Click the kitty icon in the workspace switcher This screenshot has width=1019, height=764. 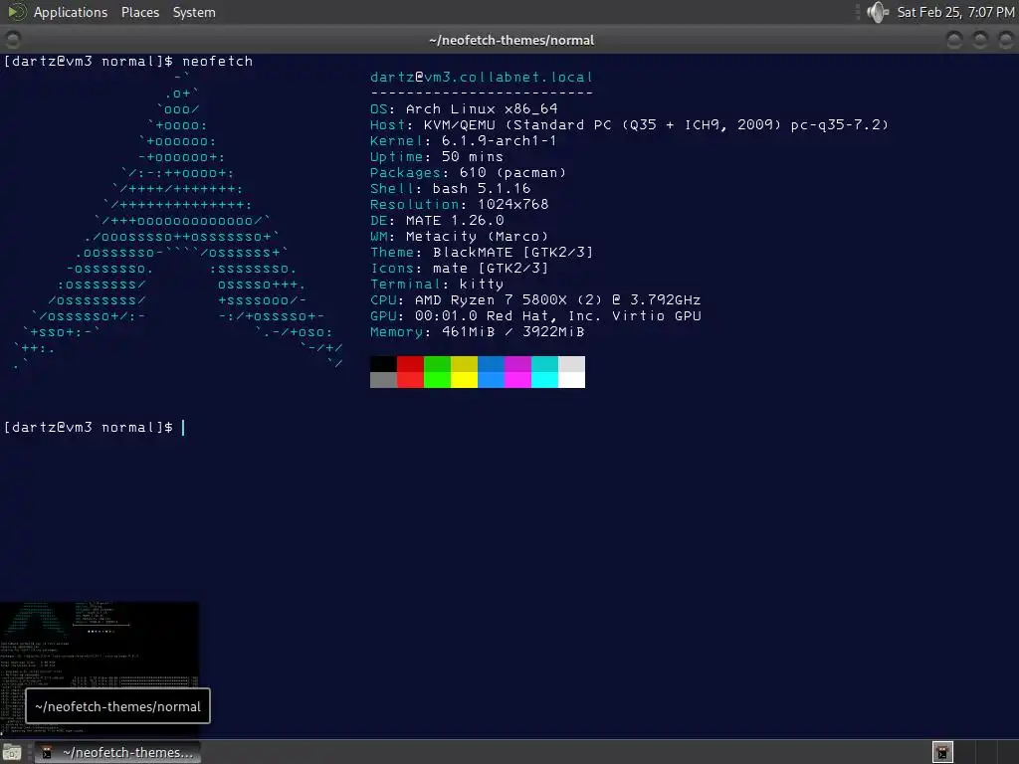942,752
